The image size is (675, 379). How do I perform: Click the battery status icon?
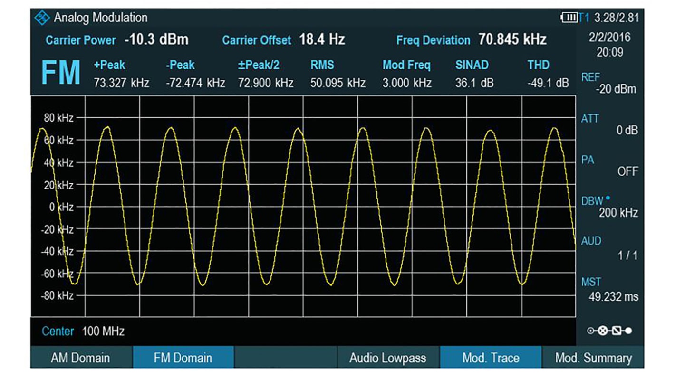click(x=569, y=18)
